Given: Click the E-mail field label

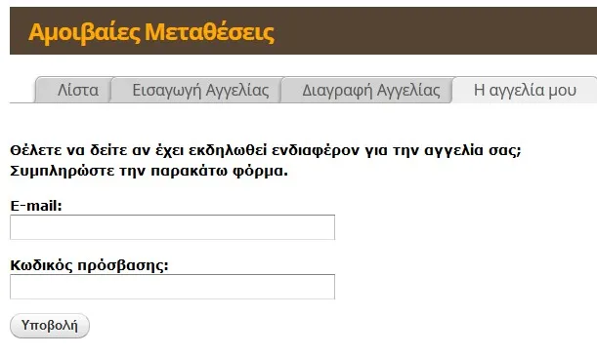Looking at the screenshot, I should point(36,206).
